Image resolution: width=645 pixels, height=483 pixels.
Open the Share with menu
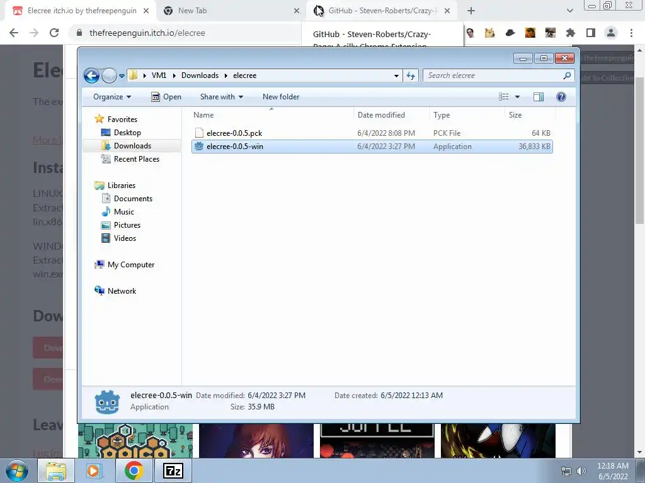click(x=221, y=97)
